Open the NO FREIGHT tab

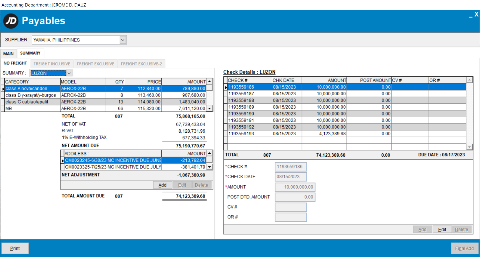[x=15, y=63]
